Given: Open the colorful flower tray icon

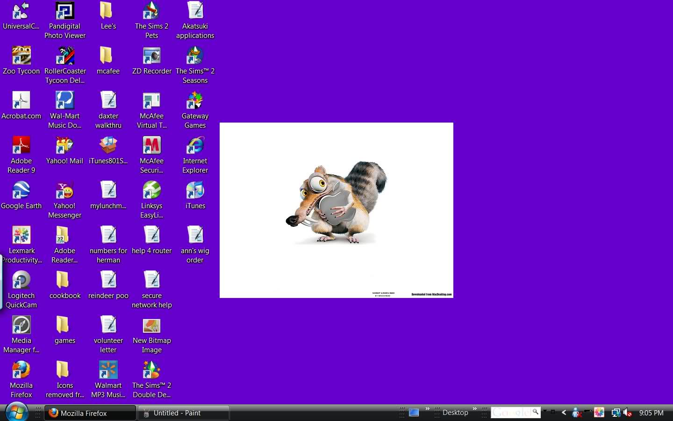Looking at the screenshot, I should (x=599, y=413).
